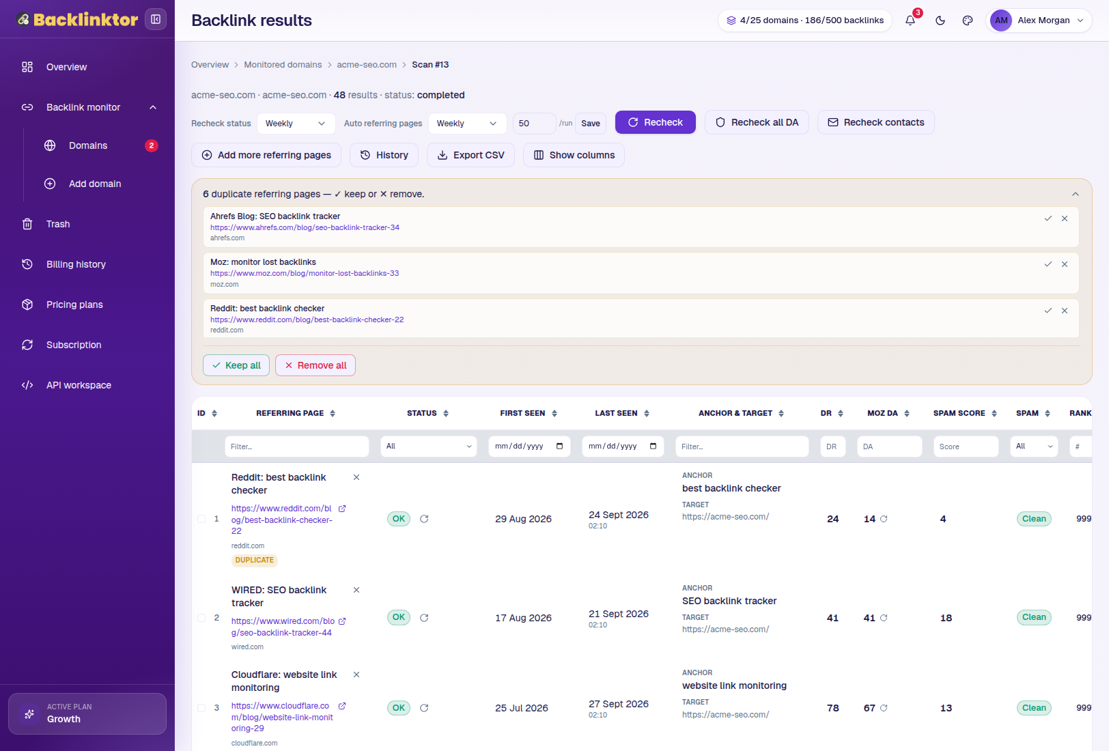Focus the Referring page filter field
The image size is (1109, 751).
coord(297,447)
